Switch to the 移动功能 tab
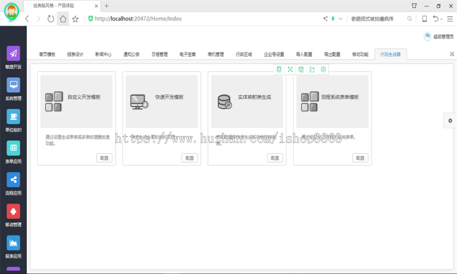Screen dimensions: 457x274 coord(360,54)
